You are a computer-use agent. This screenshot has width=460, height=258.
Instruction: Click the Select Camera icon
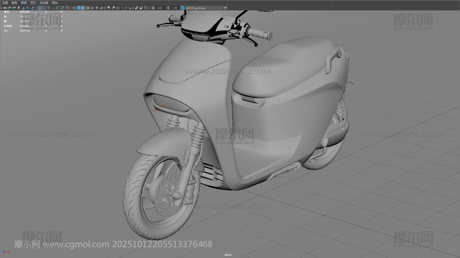click(x=5, y=8)
